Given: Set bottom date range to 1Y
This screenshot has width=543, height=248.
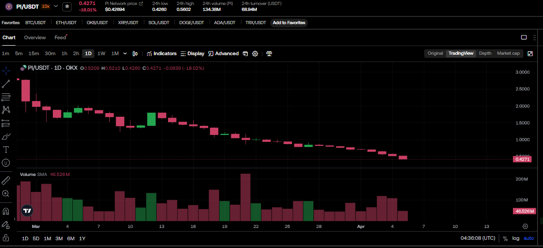Looking at the screenshot, I should coord(82,238).
